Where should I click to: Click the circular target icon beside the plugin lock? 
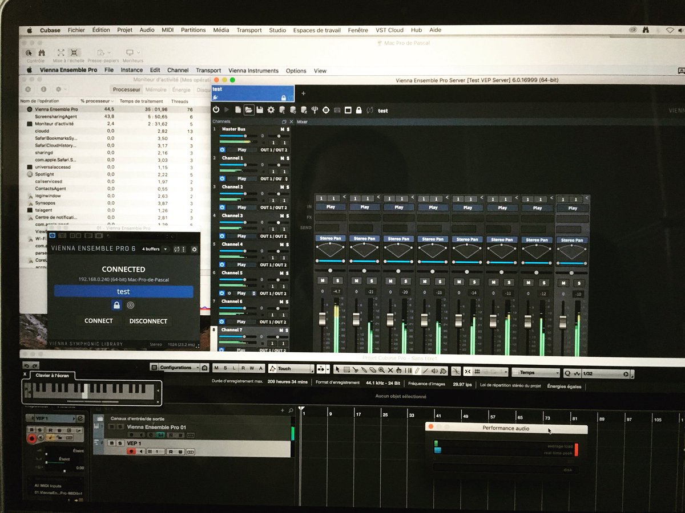[x=131, y=306]
